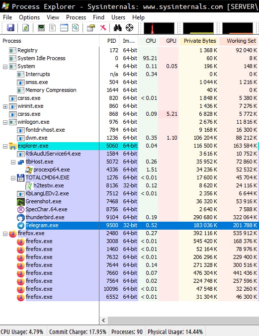259x336 pixels.
Task: Click the Physical Usage status bar entry
Action: [175, 332]
